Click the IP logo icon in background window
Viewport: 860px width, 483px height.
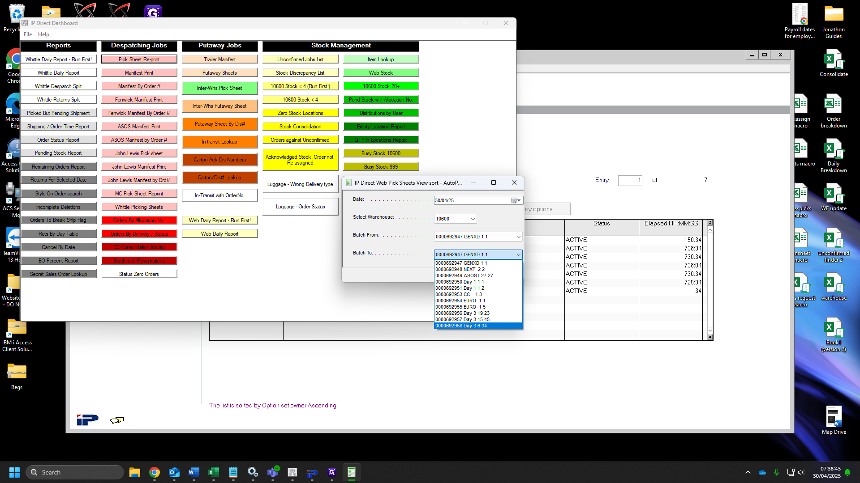(87, 420)
